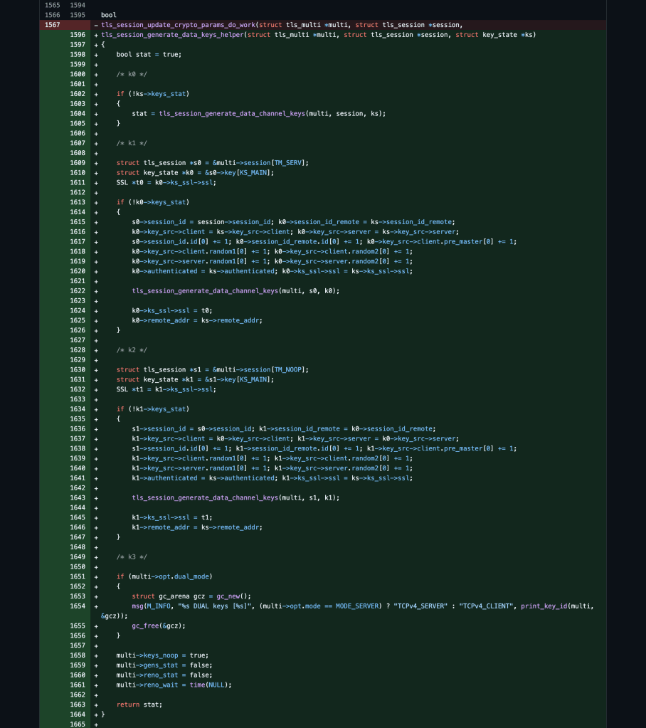Click the "multi->reno_wait = time(NULL);" line
This screenshot has width=646, height=728.
(174, 685)
